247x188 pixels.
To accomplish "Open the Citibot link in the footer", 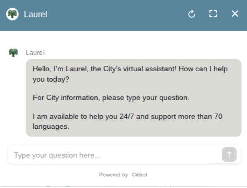I will tap(139, 175).
